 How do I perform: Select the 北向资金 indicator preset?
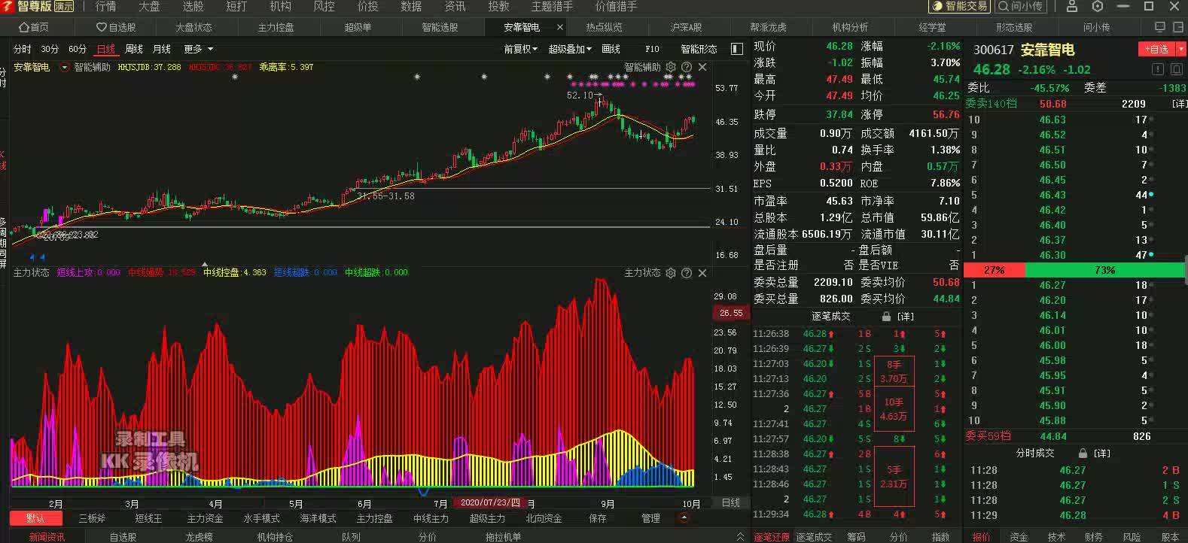pyautogui.click(x=544, y=518)
